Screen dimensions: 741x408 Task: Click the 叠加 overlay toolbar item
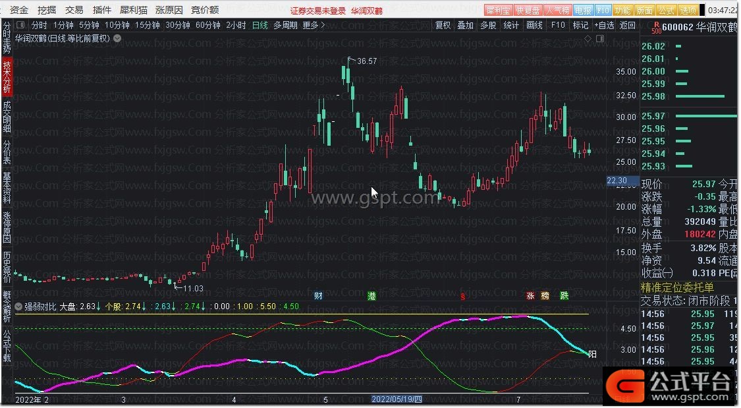click(x=466, y=25)
